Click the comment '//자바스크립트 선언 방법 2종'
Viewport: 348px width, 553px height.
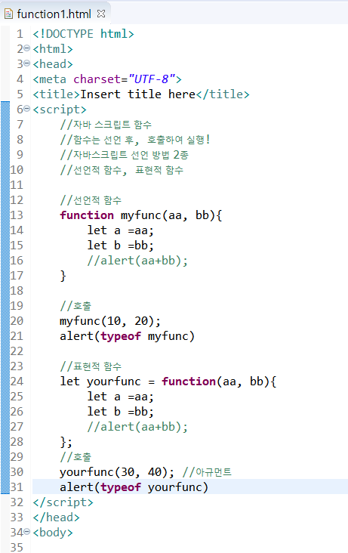[124, 155]
